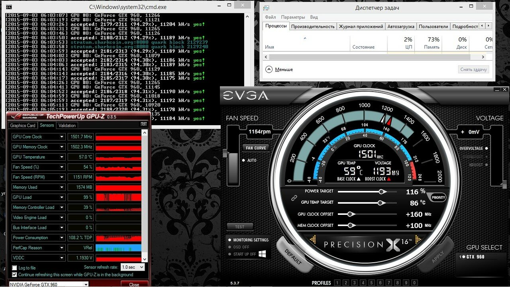Click GPU-Z sensor list scroll-down arrow

pos(145,259)
